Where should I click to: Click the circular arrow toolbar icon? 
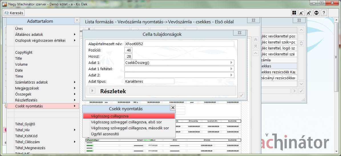(x=316, y=13)
